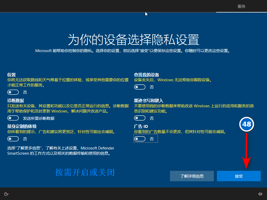Toggle the 诊断数据 diagnostic data switch
The image size is (267, 200).
13,118
